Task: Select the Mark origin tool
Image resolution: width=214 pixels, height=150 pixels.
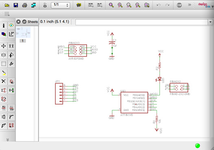Action: [11, 34]
